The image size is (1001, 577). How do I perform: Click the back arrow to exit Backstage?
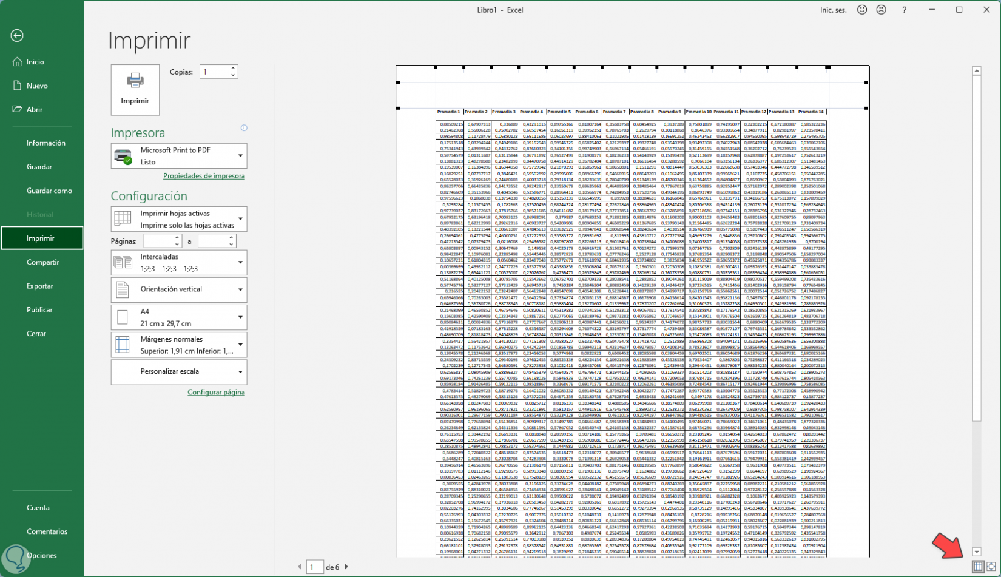coord(17,36)
